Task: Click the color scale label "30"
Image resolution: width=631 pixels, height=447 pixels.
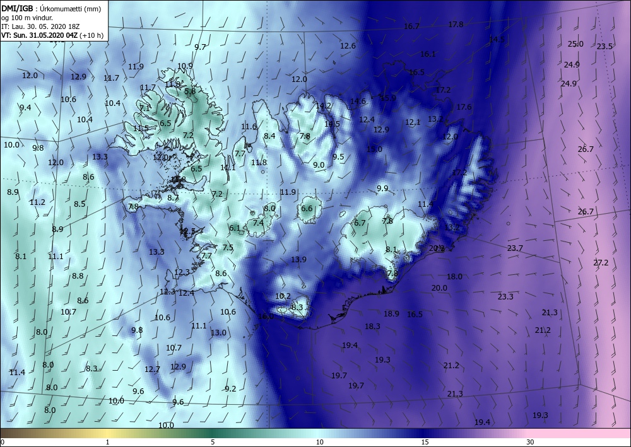Action: click(530, 442)
